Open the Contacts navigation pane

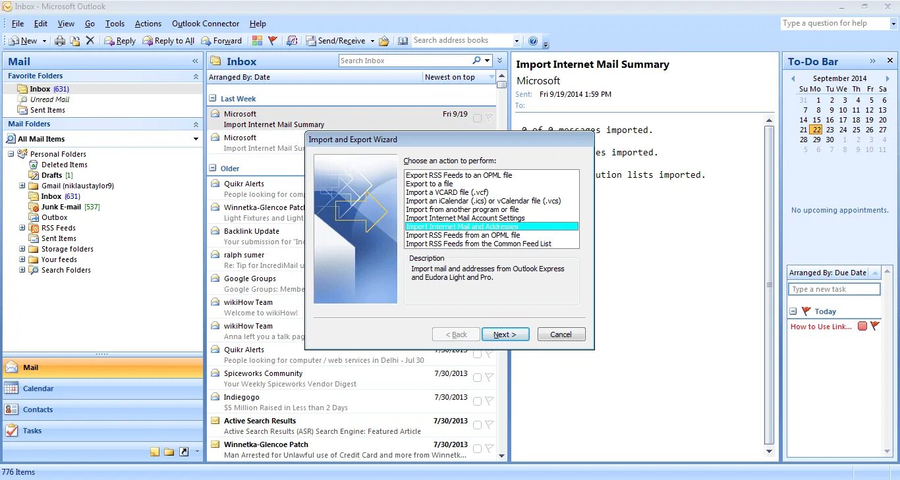point(103,410)
